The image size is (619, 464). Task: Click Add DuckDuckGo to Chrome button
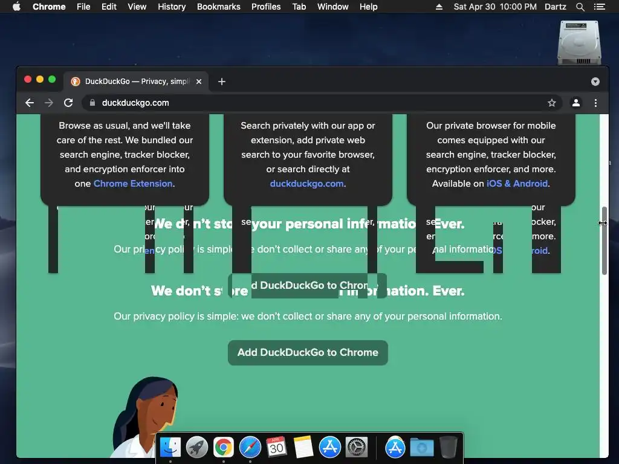pyautogui.click(x=308, y=352)
